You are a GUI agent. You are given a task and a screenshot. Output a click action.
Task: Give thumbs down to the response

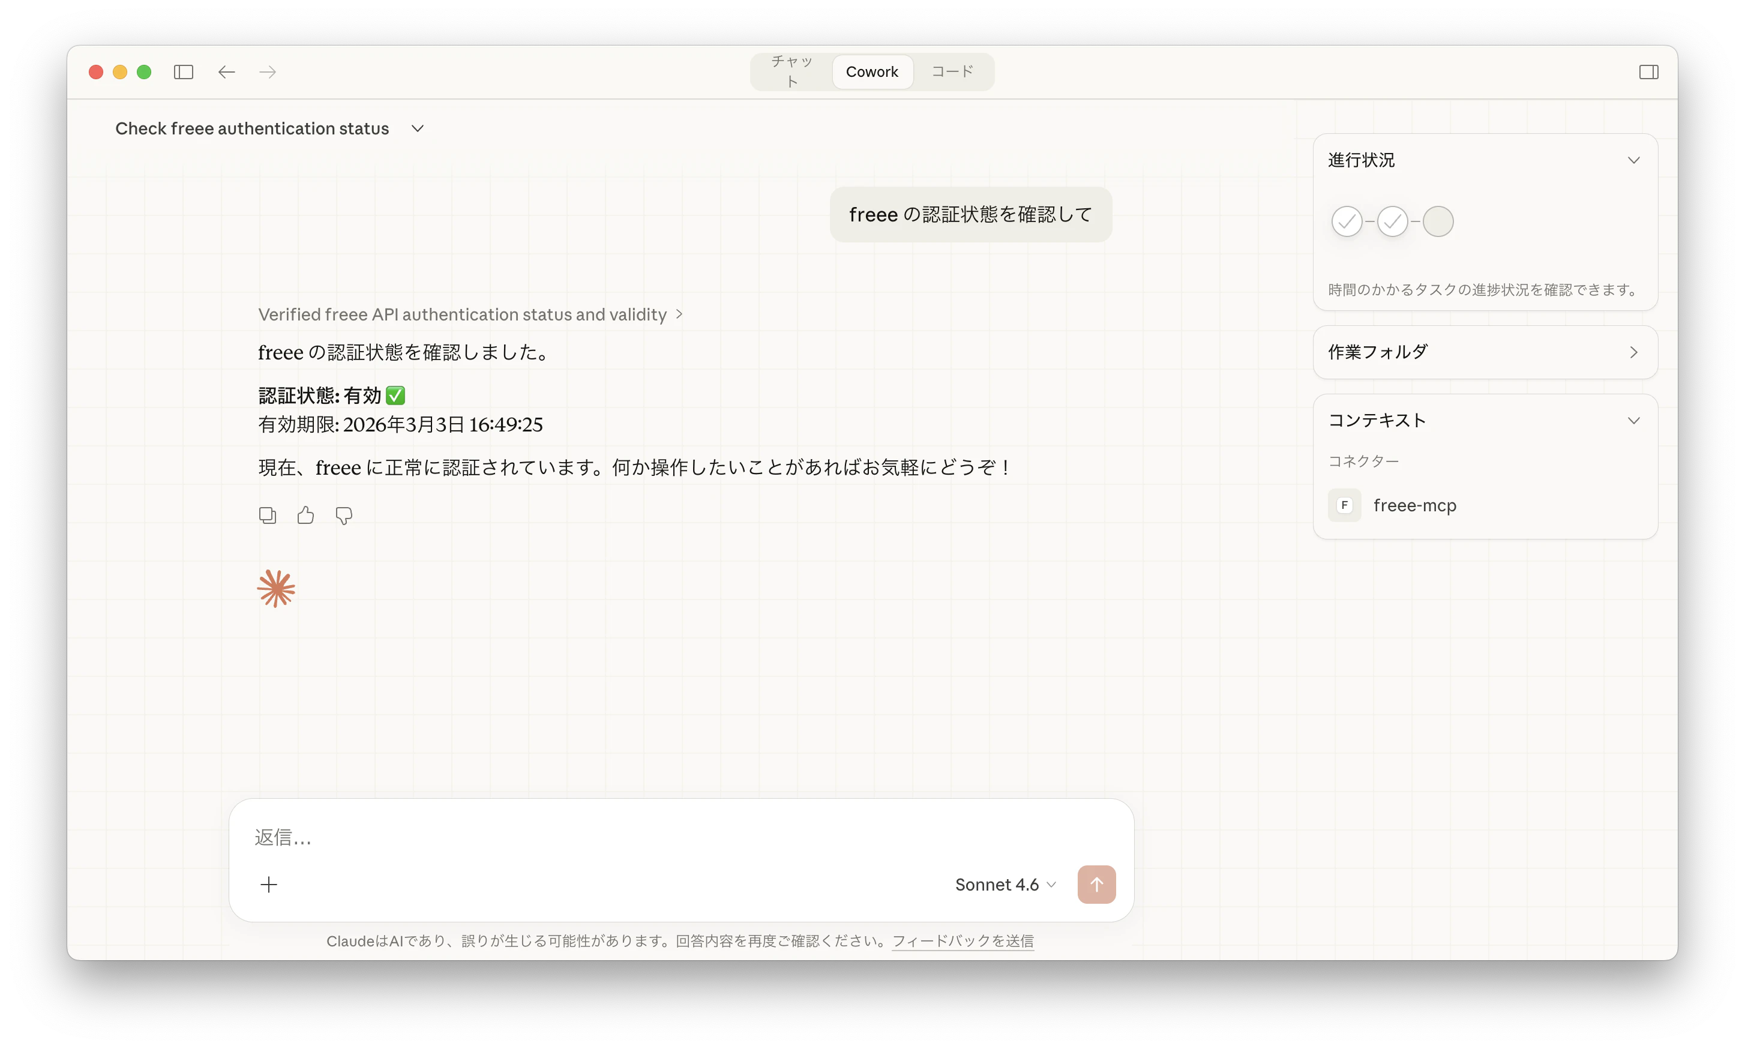[x=343, y=516]
